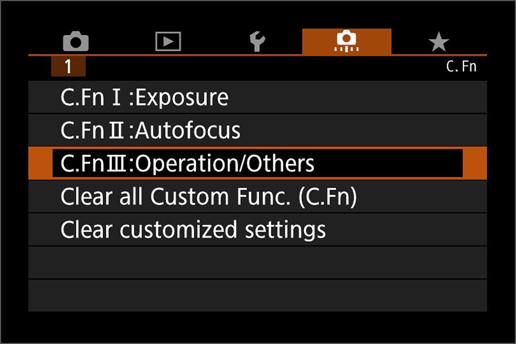Select the page 1 indicator
The image size is (516, 344).
(x=68, y=66)
